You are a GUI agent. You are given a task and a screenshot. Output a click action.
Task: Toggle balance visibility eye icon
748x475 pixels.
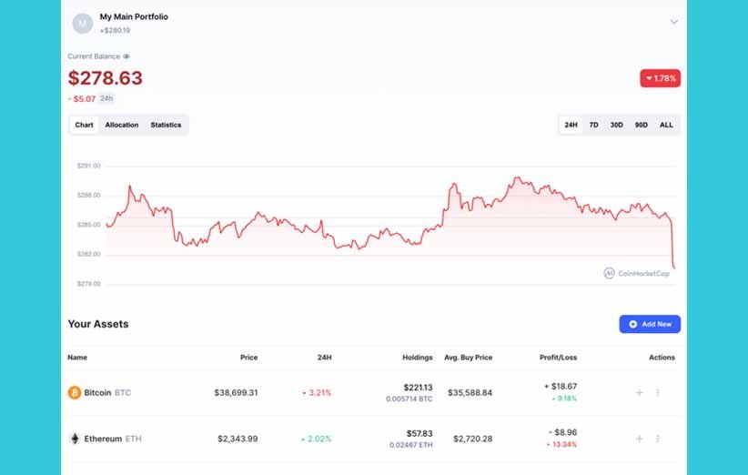pos(126,56)
